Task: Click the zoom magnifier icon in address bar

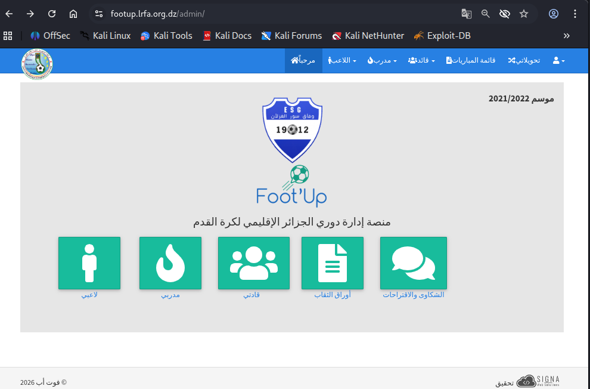Action: 486,14
